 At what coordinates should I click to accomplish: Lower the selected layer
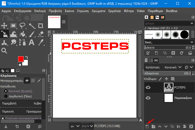pos(166,127)
